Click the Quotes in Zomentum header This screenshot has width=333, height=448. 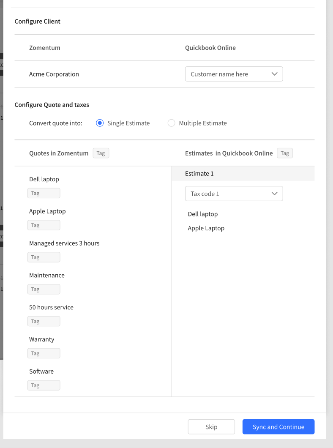tap(59, 153)
